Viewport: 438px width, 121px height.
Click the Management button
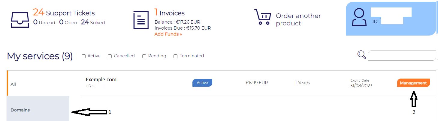click(x=413, y=83)
